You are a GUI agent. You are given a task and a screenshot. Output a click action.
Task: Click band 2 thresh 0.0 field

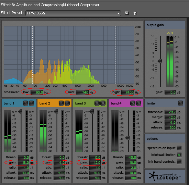tap(59, 157)
